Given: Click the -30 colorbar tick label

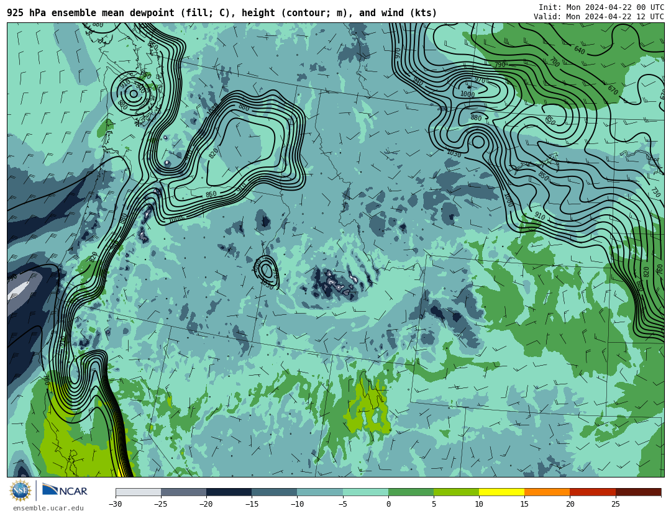Looking at the screenshot, I should 115,504.
